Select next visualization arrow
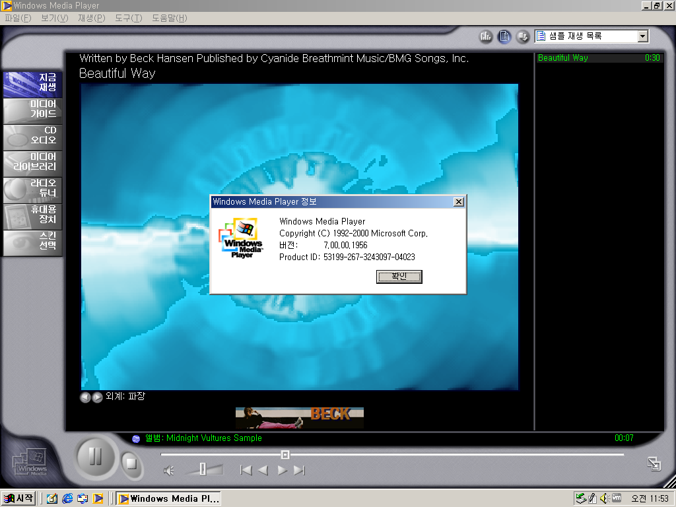This screenshot has height=507, width=676. 98,397
